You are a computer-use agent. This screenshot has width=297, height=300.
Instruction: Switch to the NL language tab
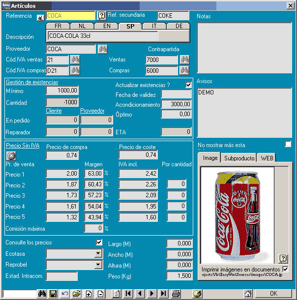click(x=82, y=26)
